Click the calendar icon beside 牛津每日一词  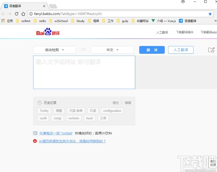click(35, 133)
